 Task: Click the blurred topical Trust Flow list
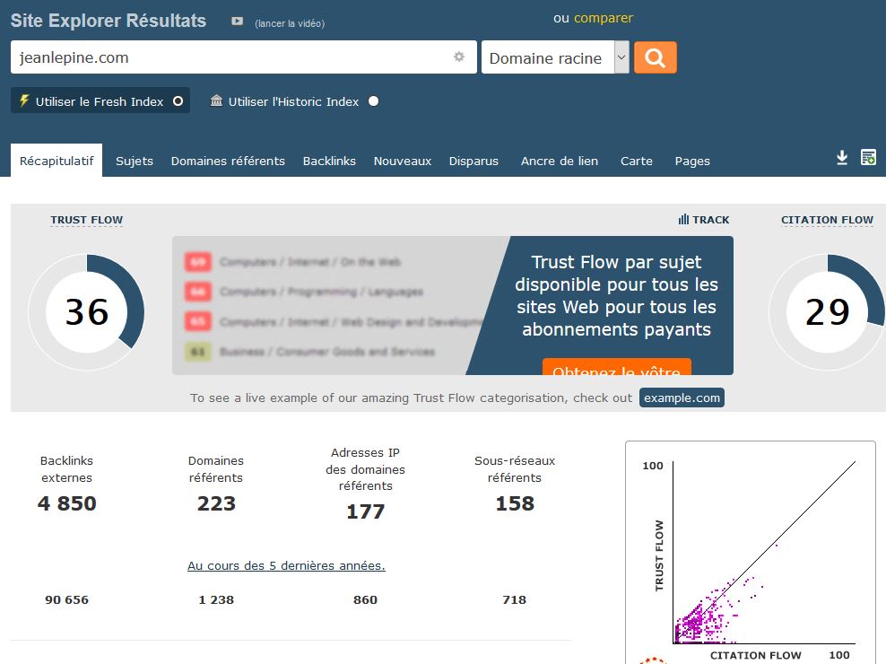(334, 306)
